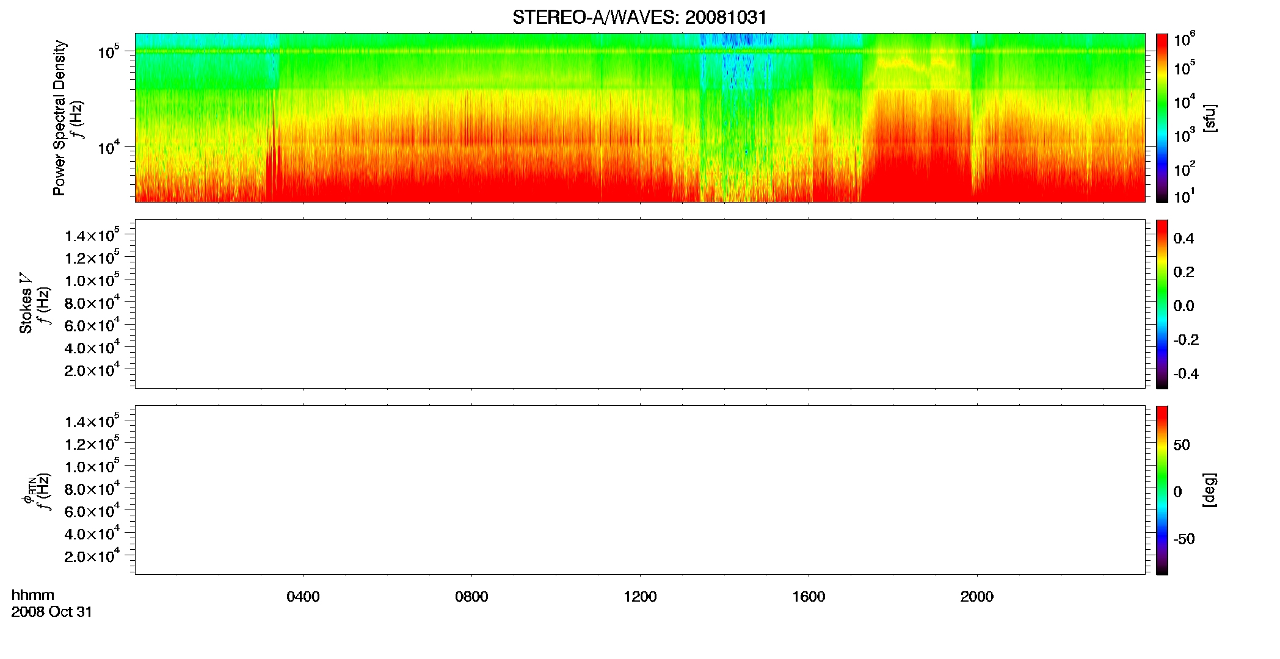The image size is (1280, 659).
Task: Select the 10^2 label on sfu color bar
Action: pos(1185,169)
